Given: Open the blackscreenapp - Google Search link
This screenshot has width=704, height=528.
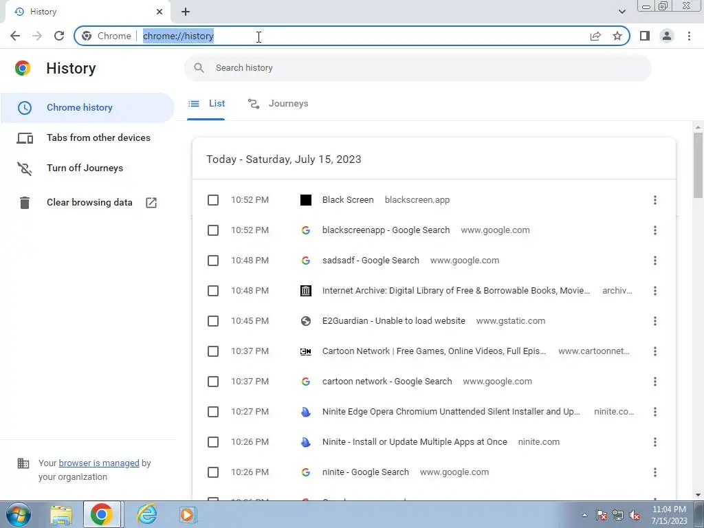Looking at the screenshot, I should (386, 230).
